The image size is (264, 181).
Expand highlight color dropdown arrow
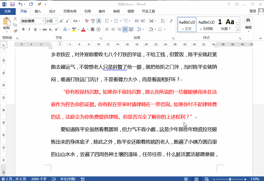(x=78, y=30)
